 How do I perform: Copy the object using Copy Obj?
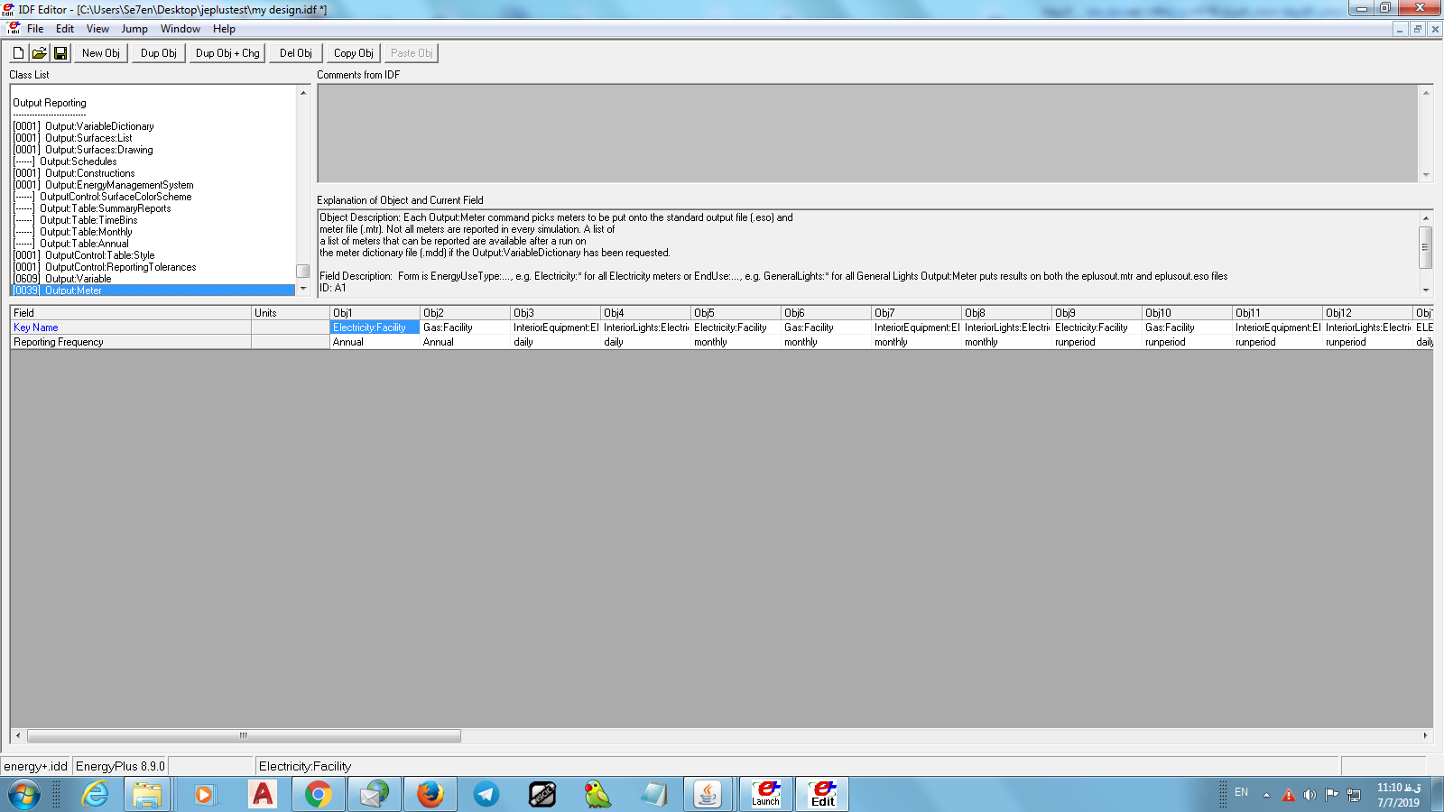[353, 53]
